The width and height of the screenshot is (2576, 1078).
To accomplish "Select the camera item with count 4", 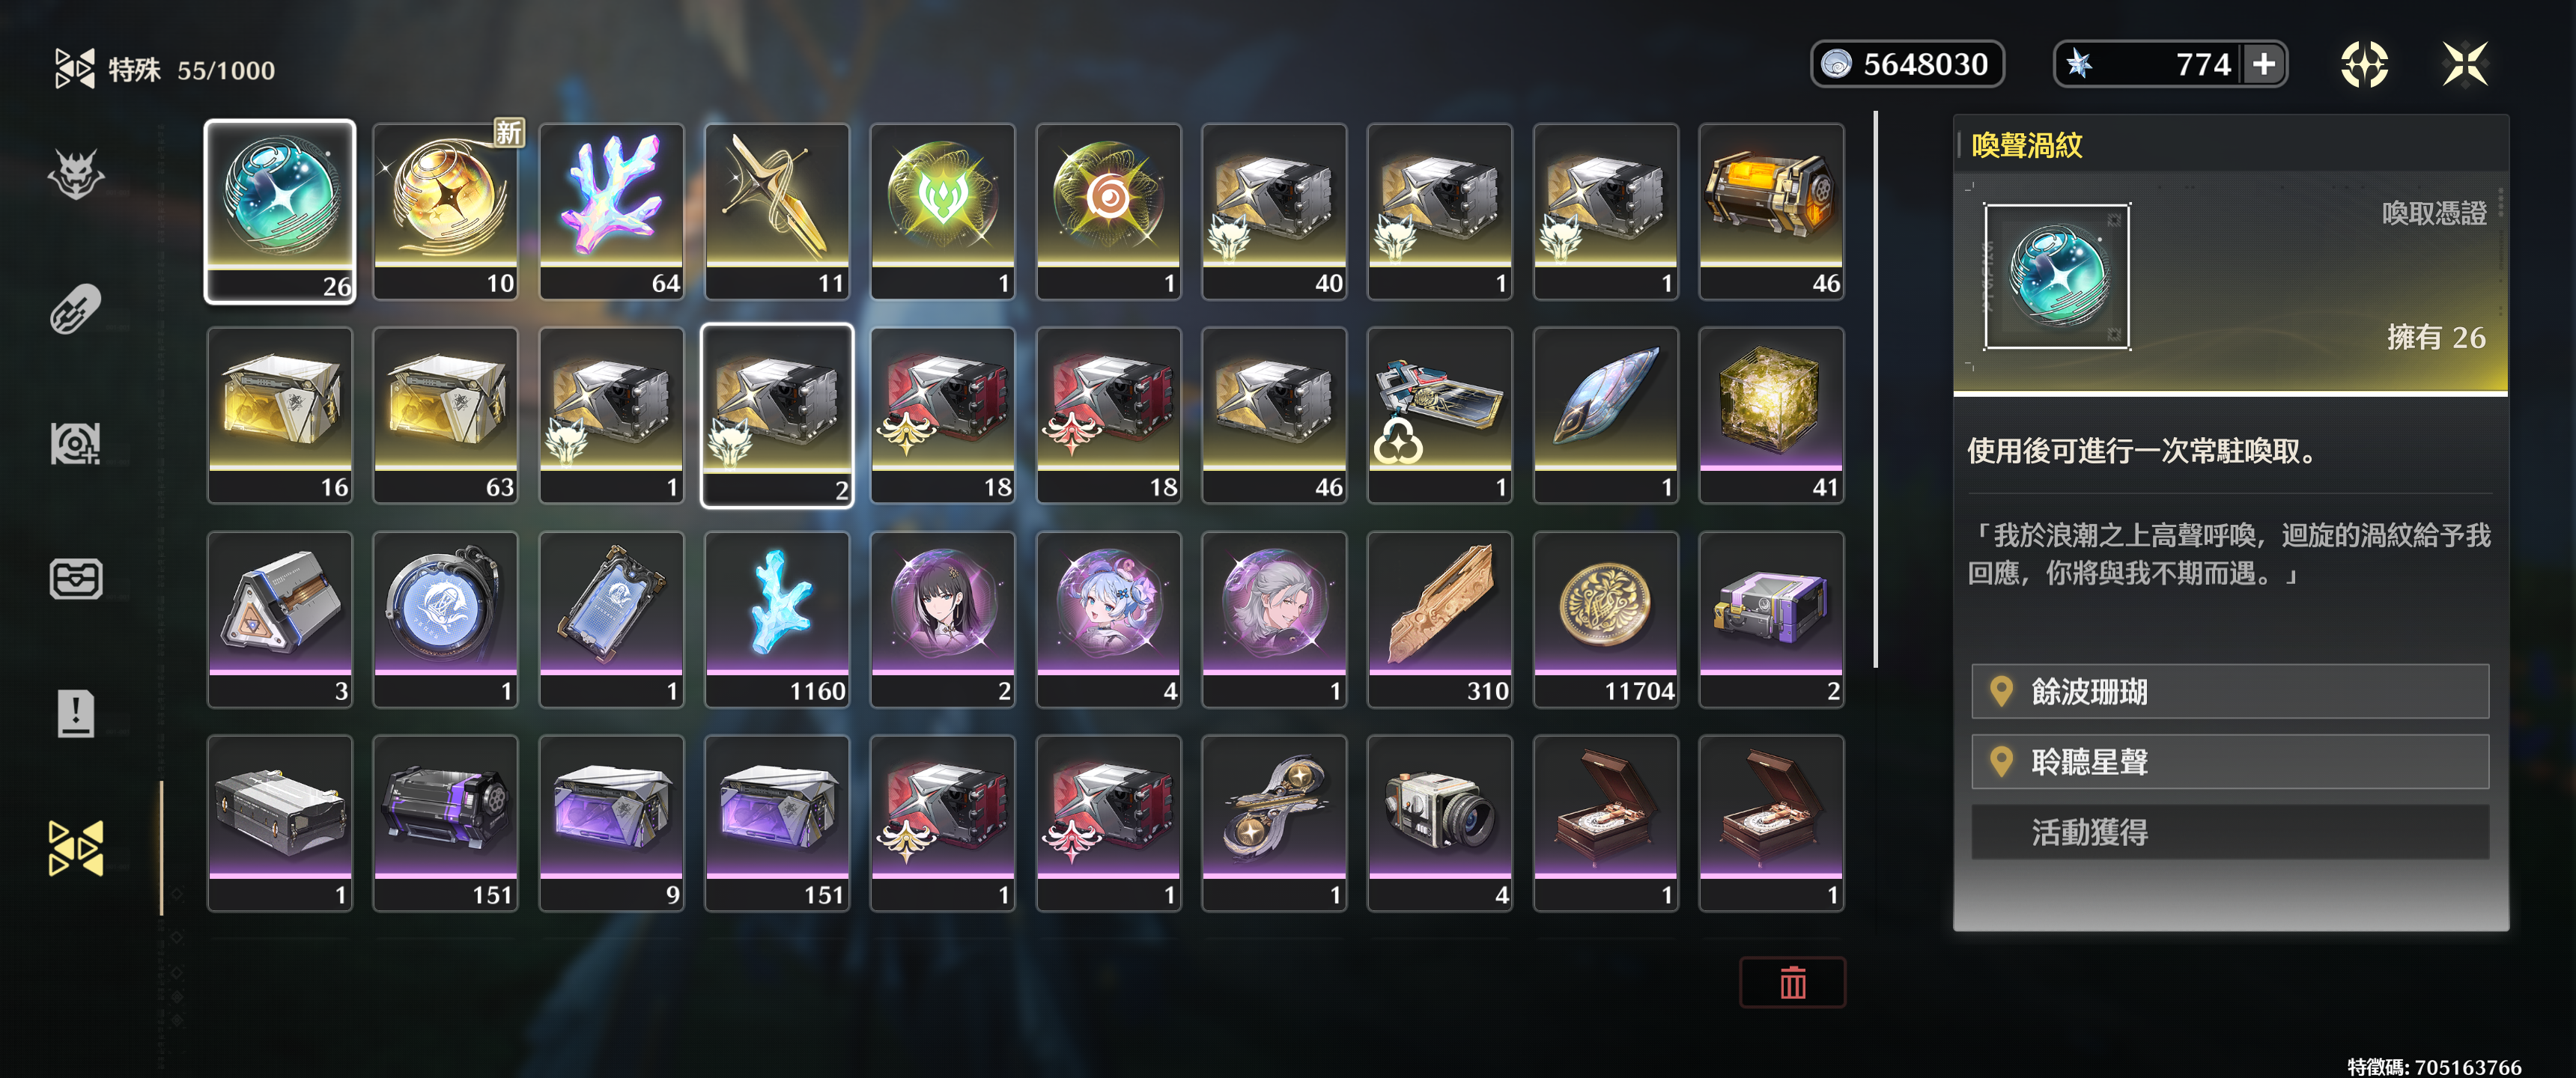I will click(1440, 823).
